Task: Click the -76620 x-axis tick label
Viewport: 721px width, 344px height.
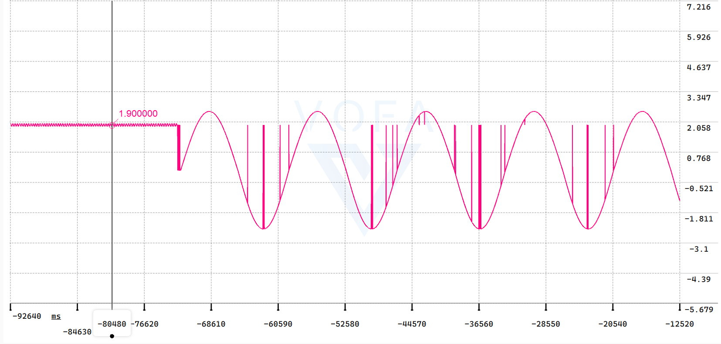Action: pyautogui.click(x=145, y=324)
